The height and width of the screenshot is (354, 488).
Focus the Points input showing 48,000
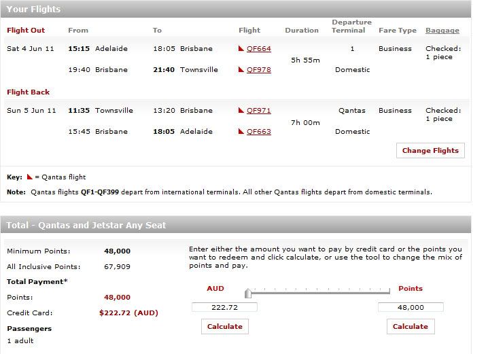tap(411, 307)
